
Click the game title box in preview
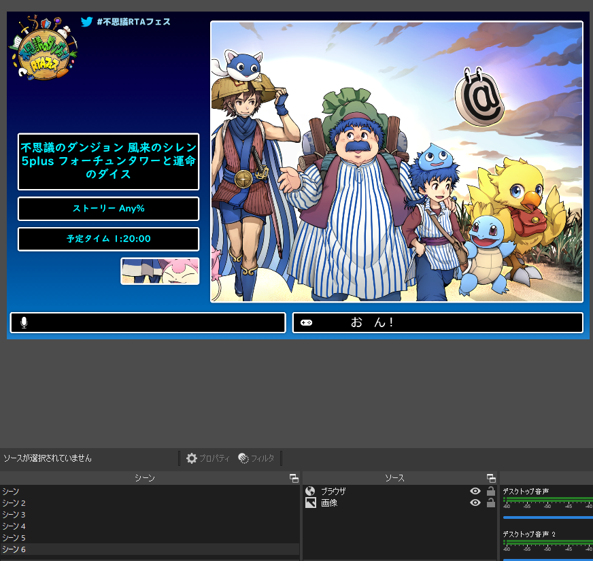point(109,162)
